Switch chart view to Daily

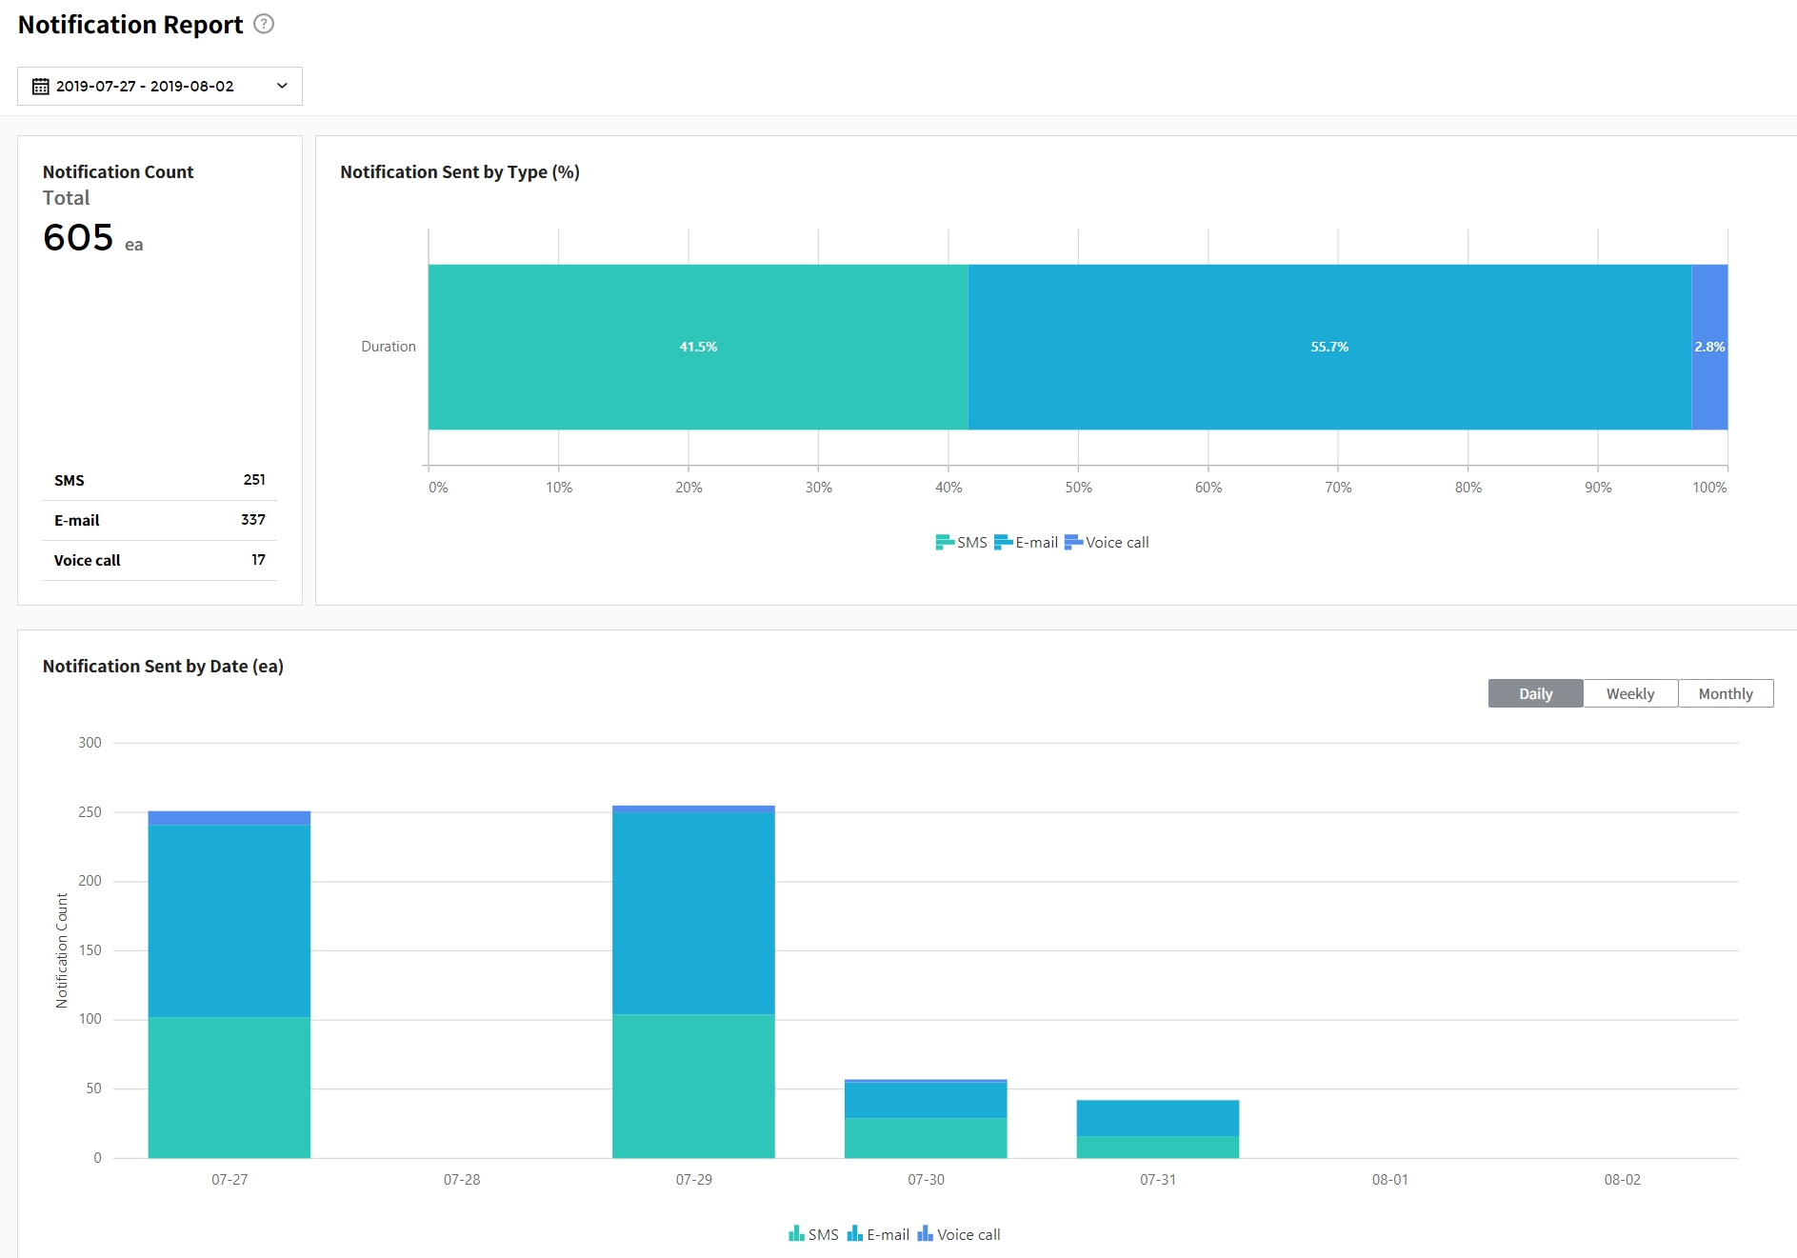tap(1535, 693)
